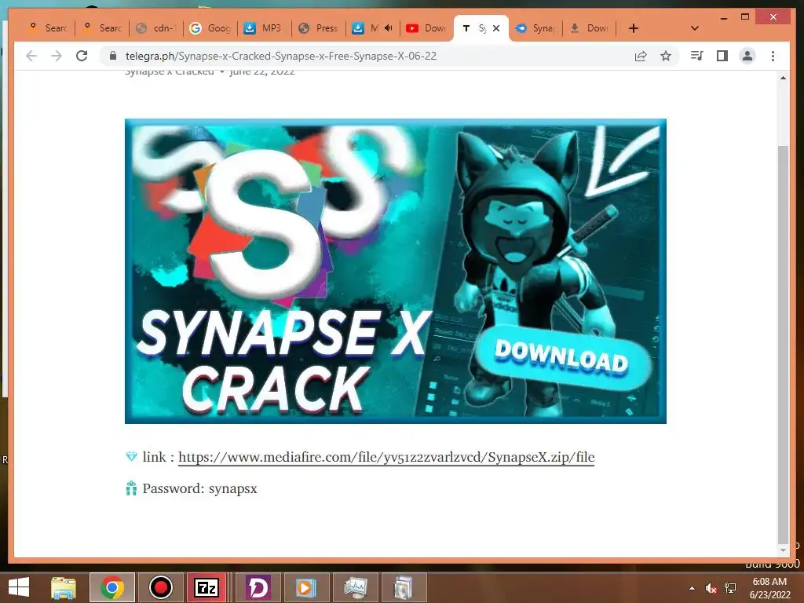Click the Chrome taskbar icon
Viewport: 804px width, 603px height.
coord(112,587)
